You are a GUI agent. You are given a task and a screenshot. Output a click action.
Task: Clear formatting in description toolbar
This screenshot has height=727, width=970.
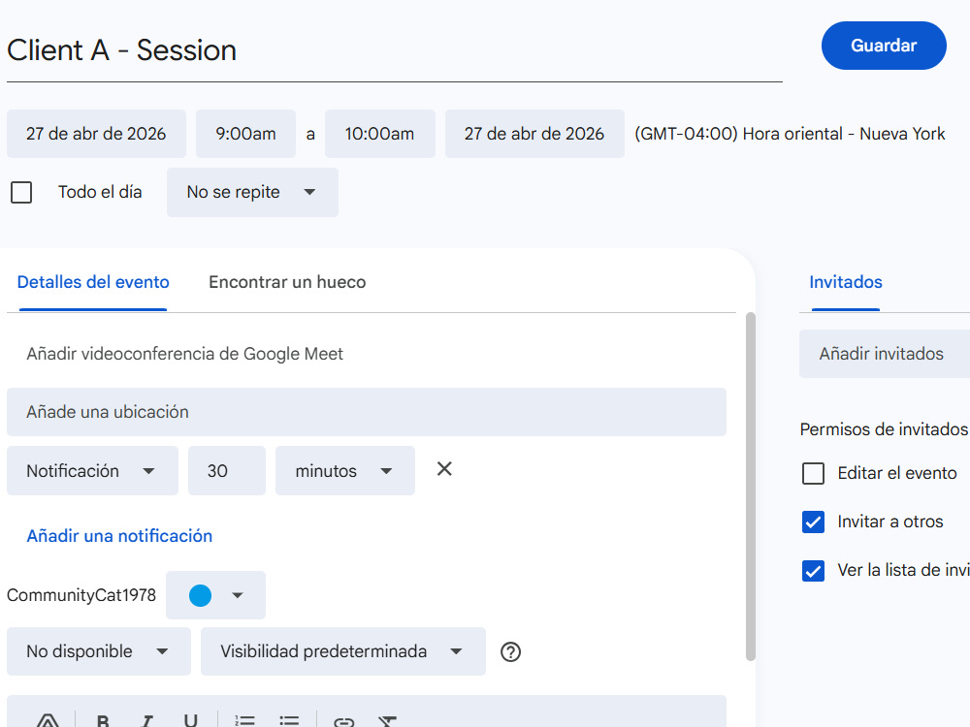388,721
